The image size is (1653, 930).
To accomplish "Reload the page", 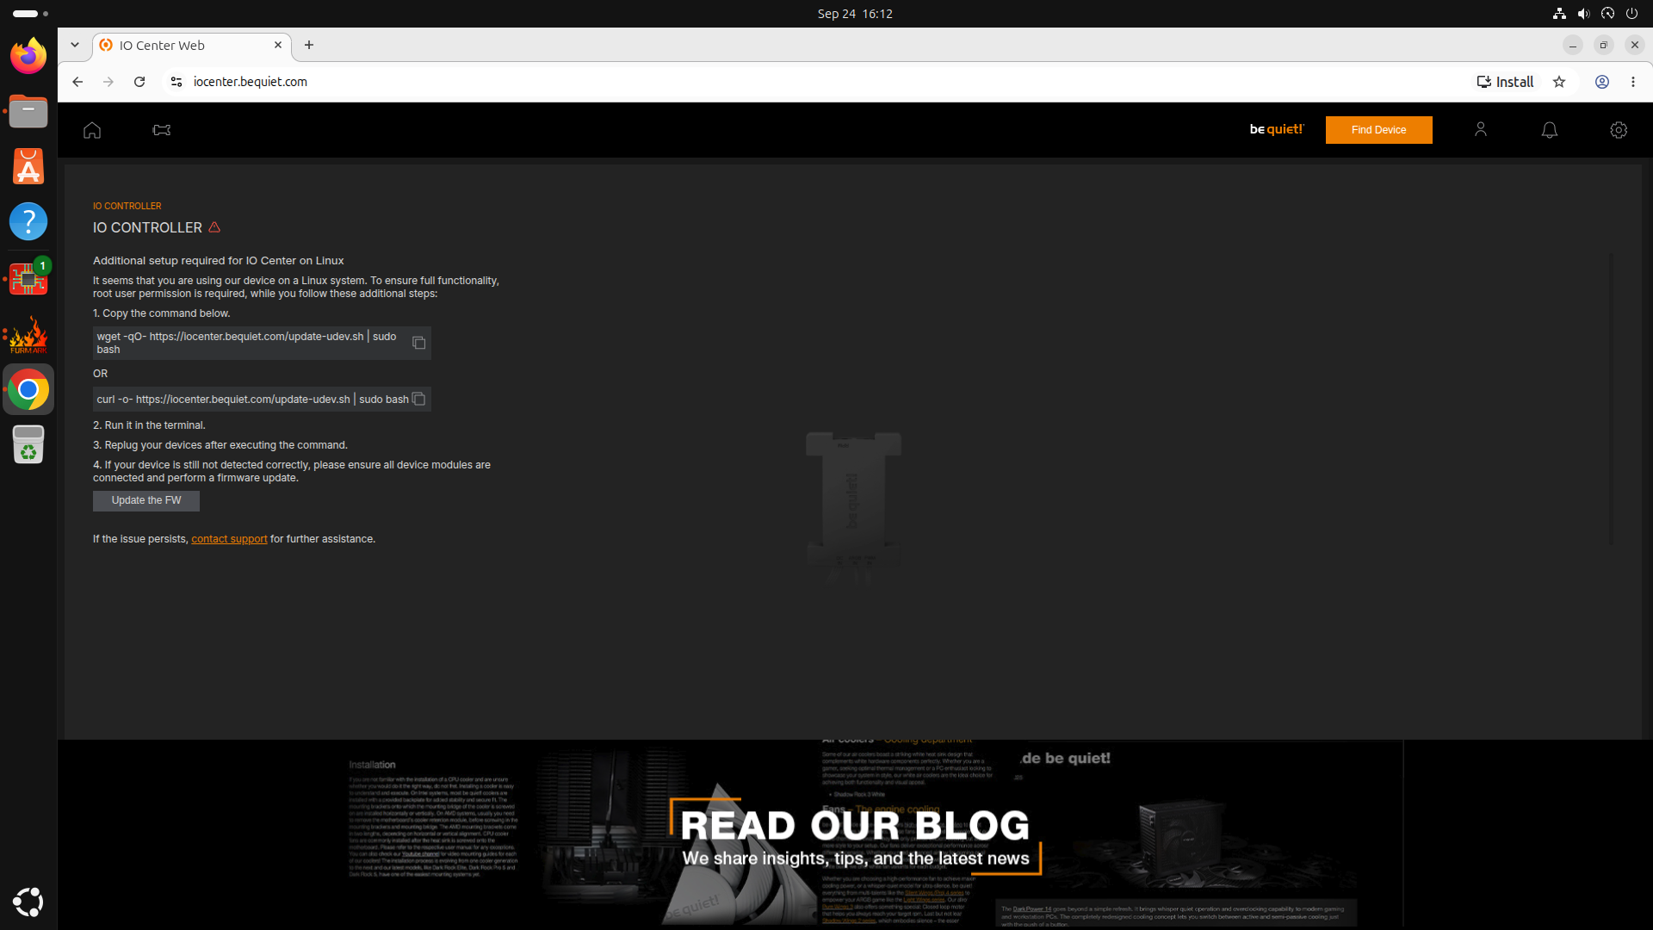I will (139, 82).
